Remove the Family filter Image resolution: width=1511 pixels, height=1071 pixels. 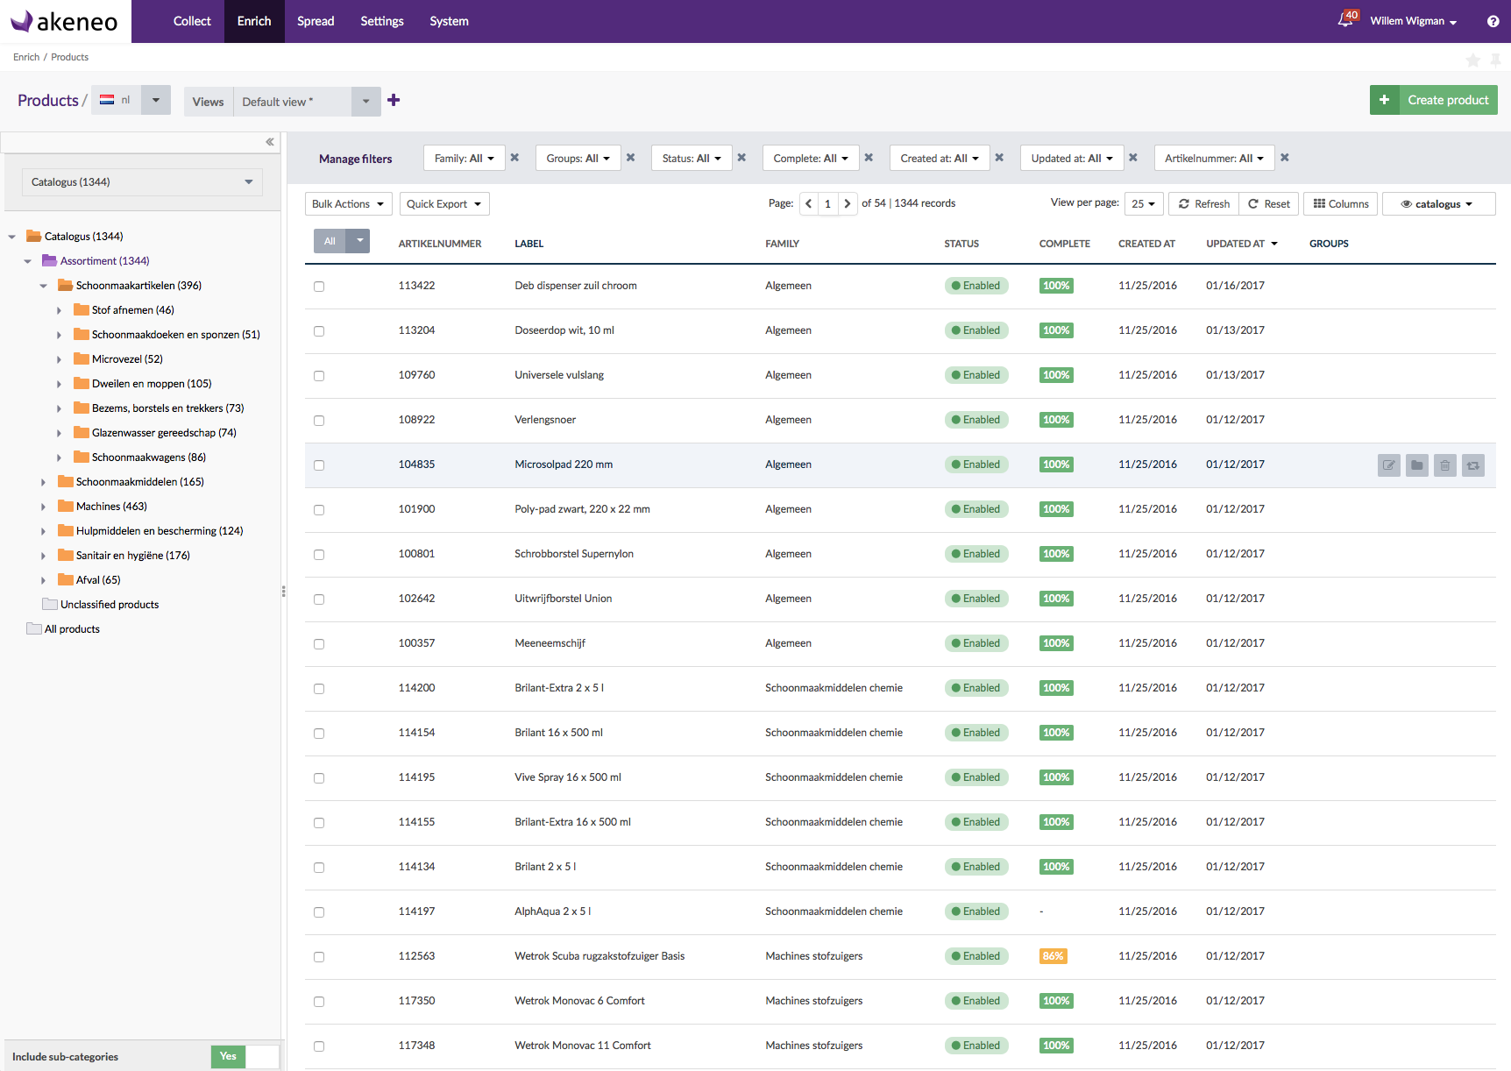514,158
